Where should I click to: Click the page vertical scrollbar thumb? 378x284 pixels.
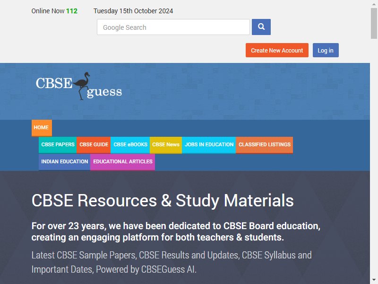tap(374, 23)
